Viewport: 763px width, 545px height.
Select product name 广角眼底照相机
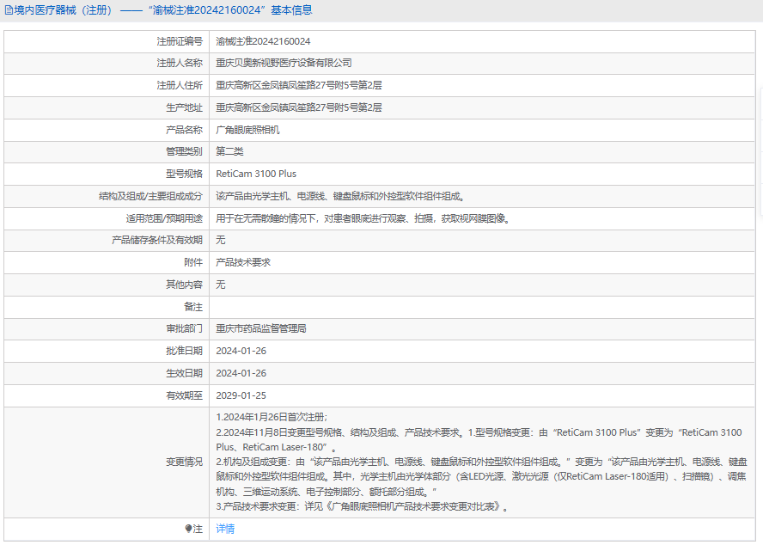pos(247,130)
